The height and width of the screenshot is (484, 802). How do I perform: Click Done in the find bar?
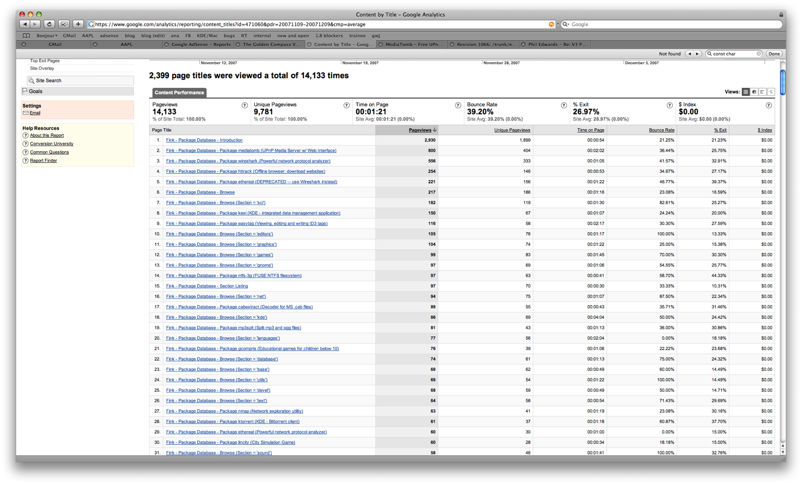[x=774, y=54]
